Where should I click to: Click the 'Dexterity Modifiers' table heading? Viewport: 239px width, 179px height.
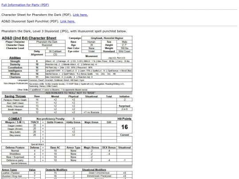(56, 170)
